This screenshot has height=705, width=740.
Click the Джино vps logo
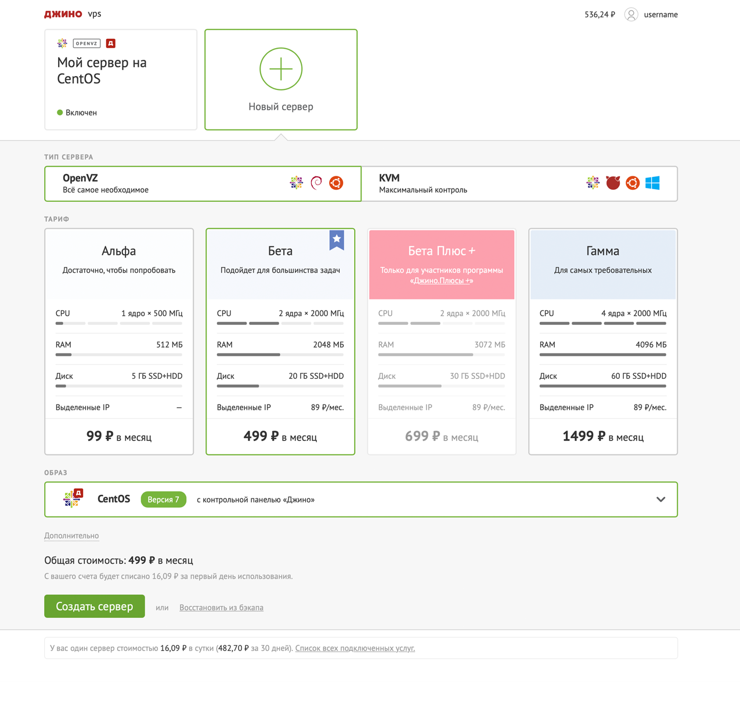click(73, 14)
